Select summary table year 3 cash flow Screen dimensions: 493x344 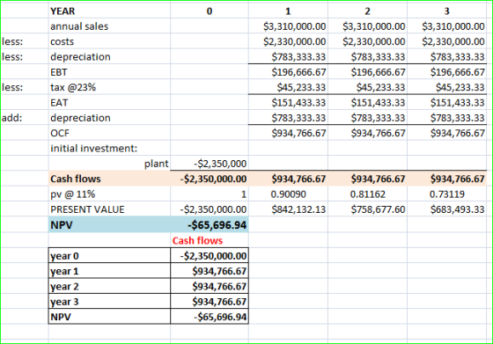pos(210,301)
